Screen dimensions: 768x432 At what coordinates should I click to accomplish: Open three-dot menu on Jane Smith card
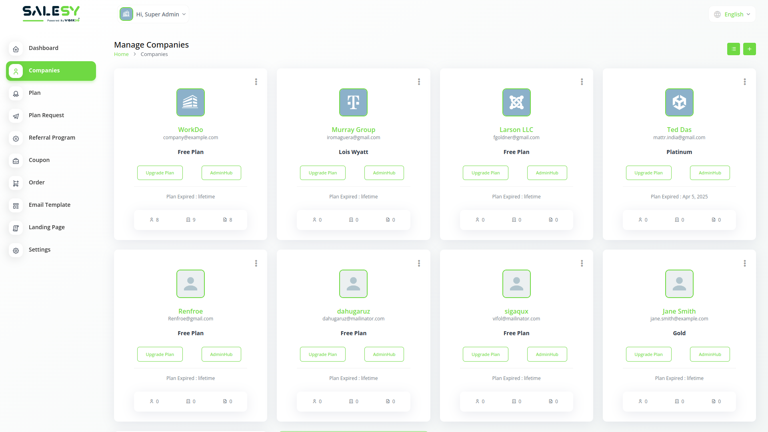coord(744,263)
